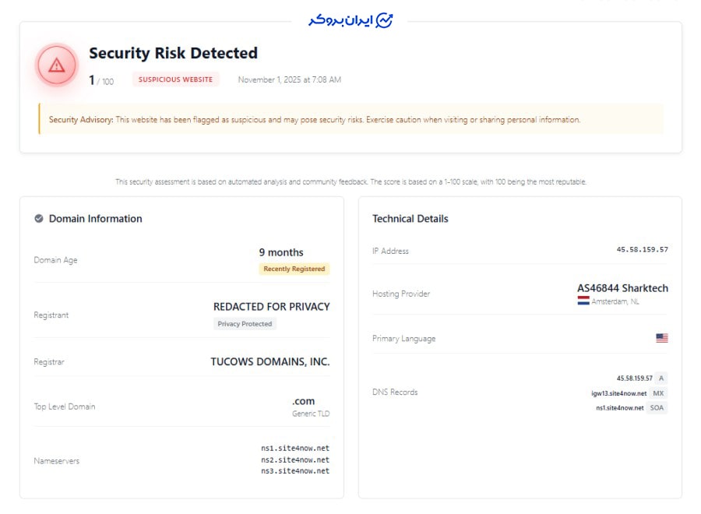Click the igw13.site4now.net MX record
The width and height of the screenshot is (701, 514).
[x=618, y=393]
